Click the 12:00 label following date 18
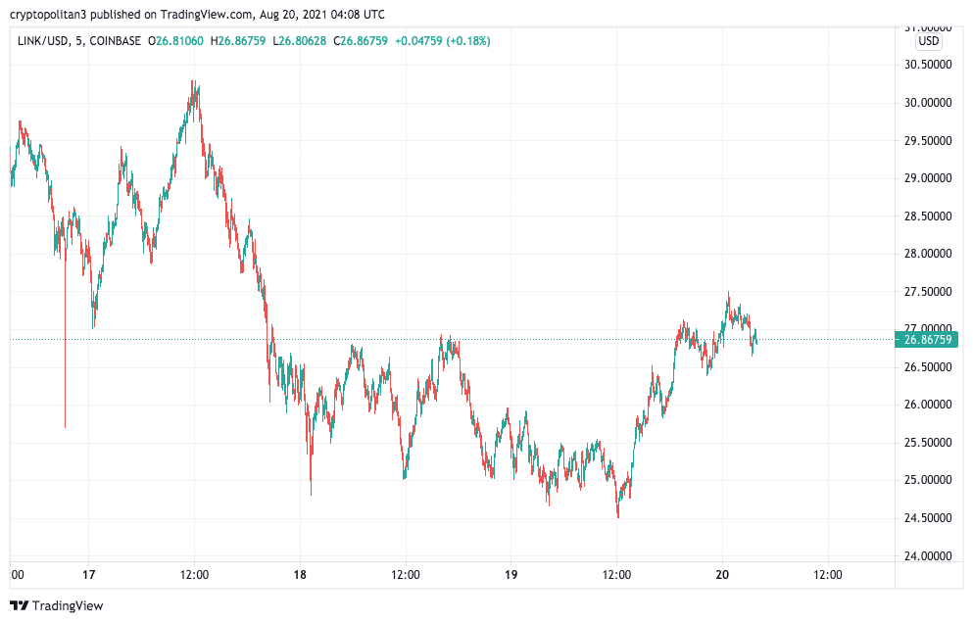This screenshot has width=973, height=623. click(x=406, y=575)
